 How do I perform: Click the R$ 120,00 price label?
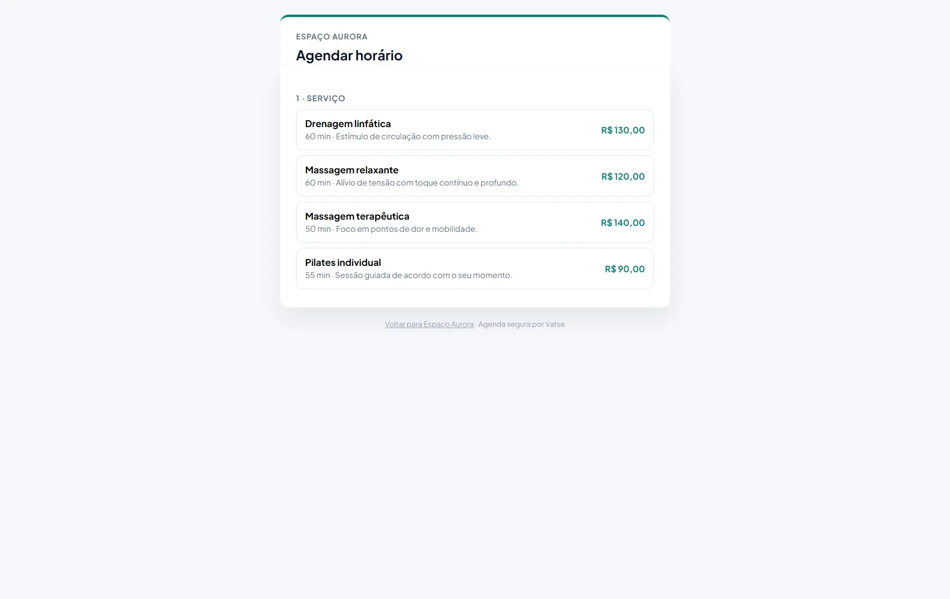[623, 176]
